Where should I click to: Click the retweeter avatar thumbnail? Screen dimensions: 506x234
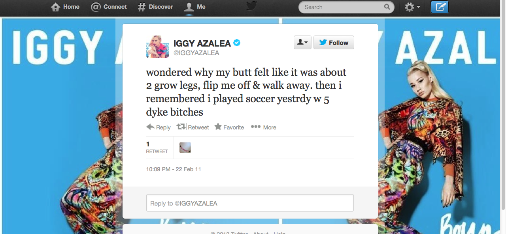click(x=185, y=148)
